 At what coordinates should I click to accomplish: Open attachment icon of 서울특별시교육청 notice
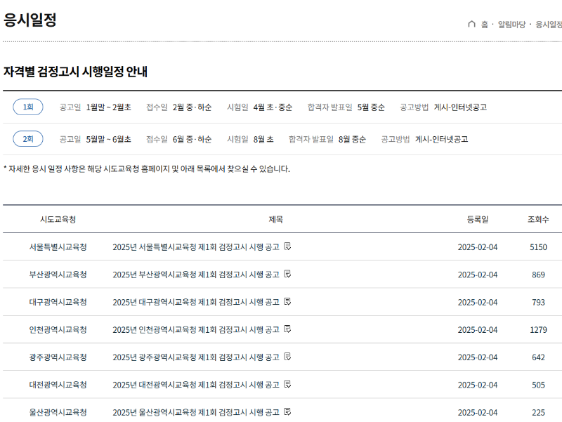[x=287, y=246]
